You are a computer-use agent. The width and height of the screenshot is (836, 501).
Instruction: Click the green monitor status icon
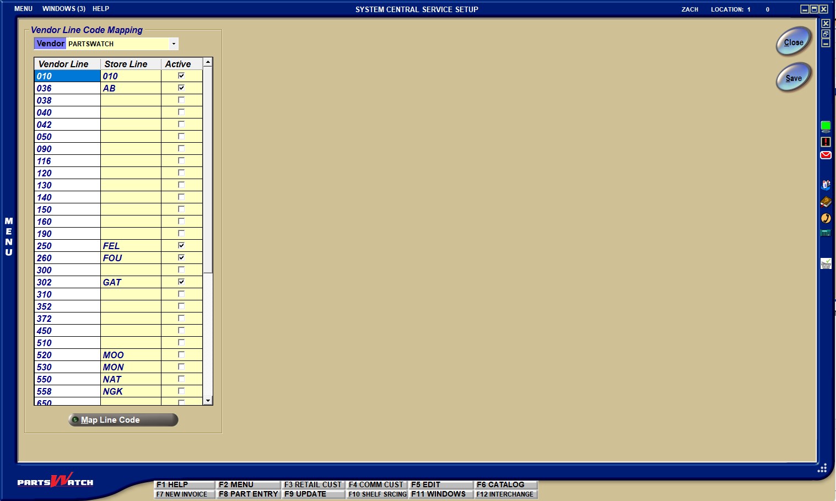click(826, 127)
